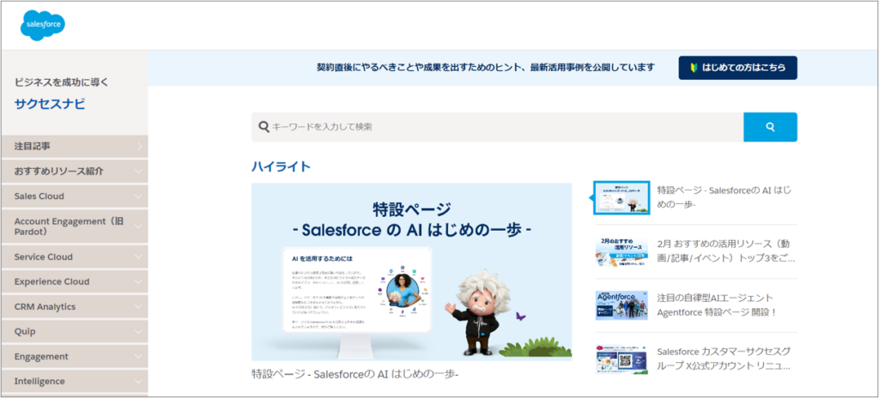The height and width of the screenshot is (398, 879).
Task: Click the blue search magnifier button
Action: tap(770, 127)
